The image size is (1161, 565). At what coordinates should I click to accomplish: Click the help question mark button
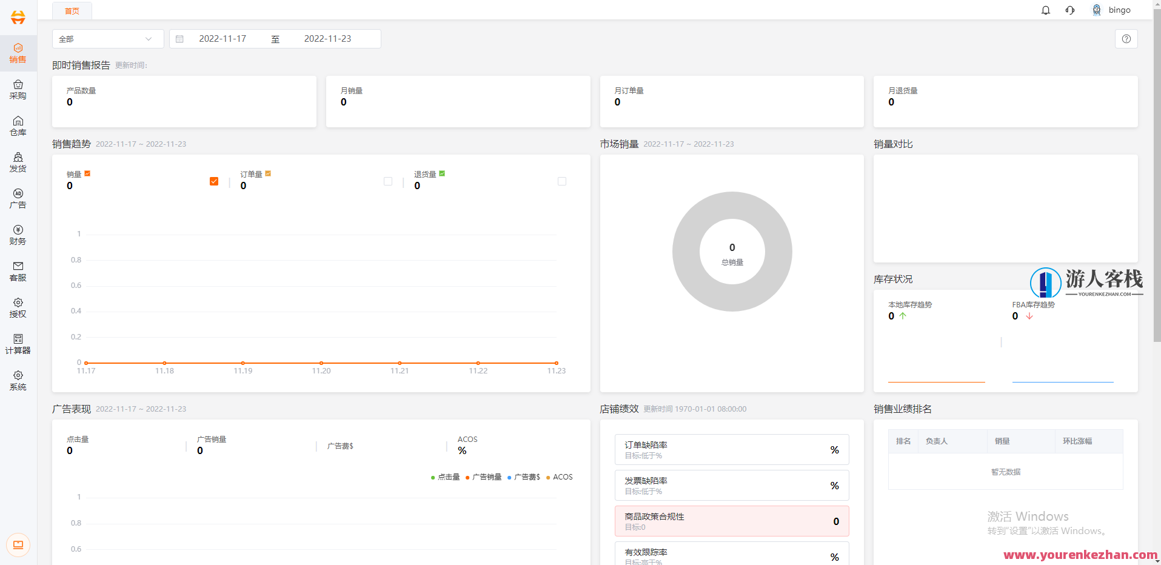[x=1126, y=38]
